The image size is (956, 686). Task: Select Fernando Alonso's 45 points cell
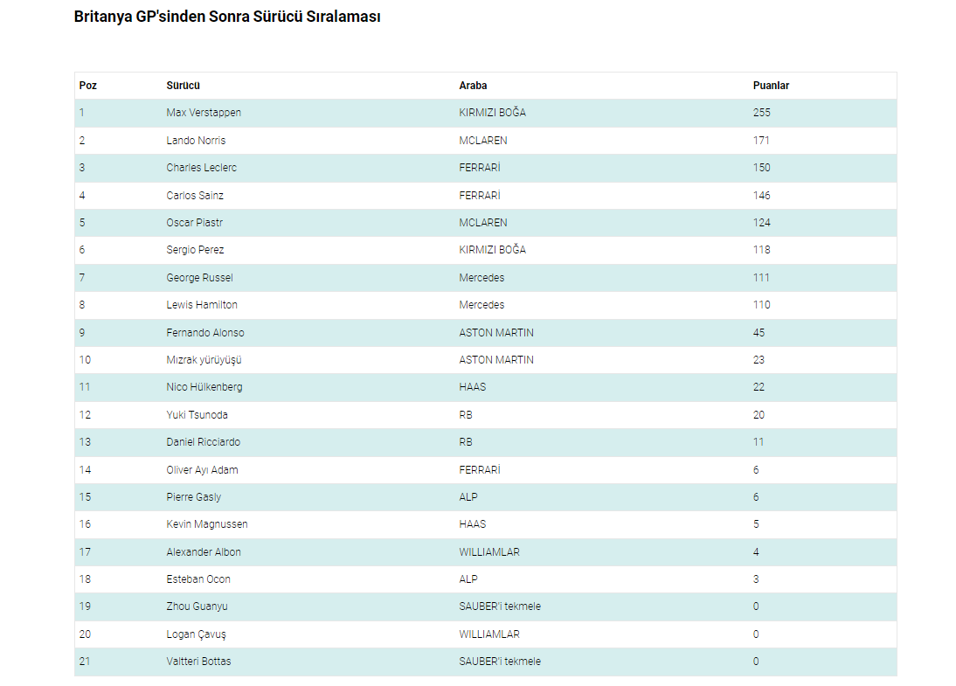coord(759,333)
